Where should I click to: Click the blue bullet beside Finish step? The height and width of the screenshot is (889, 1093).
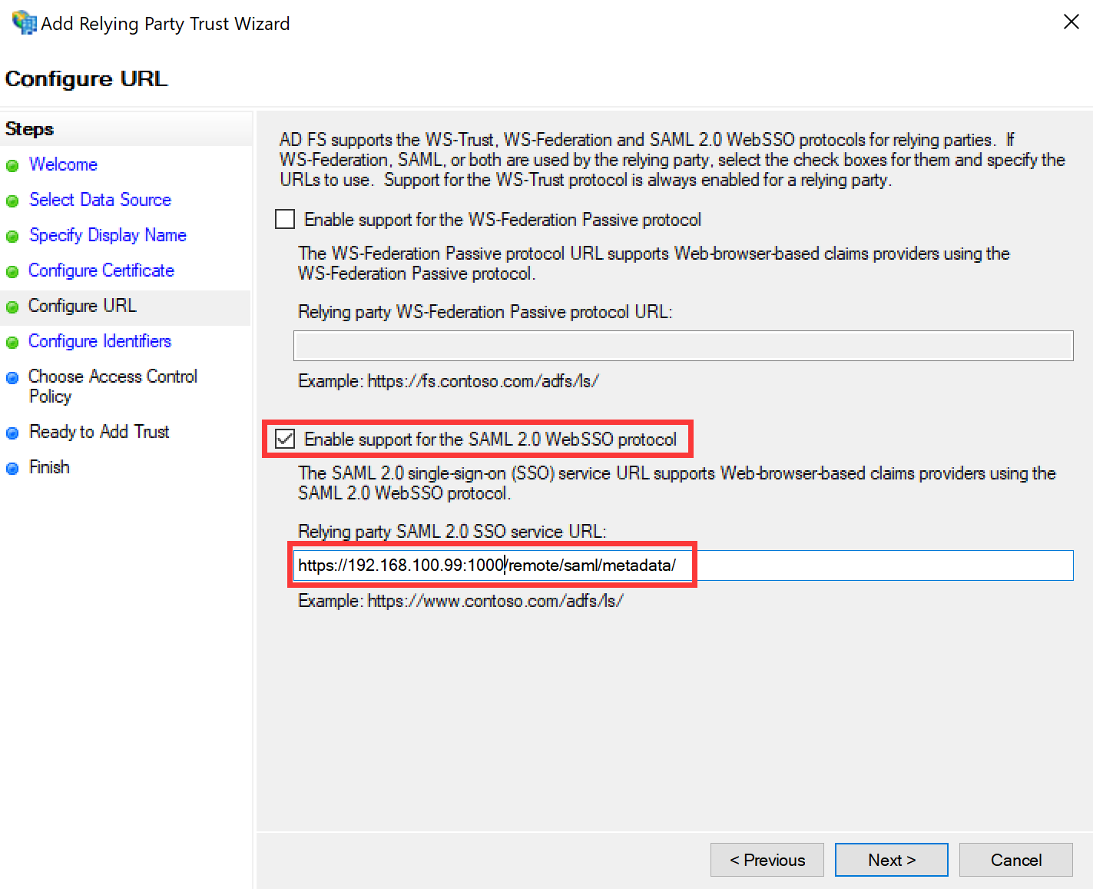point(12,469)
